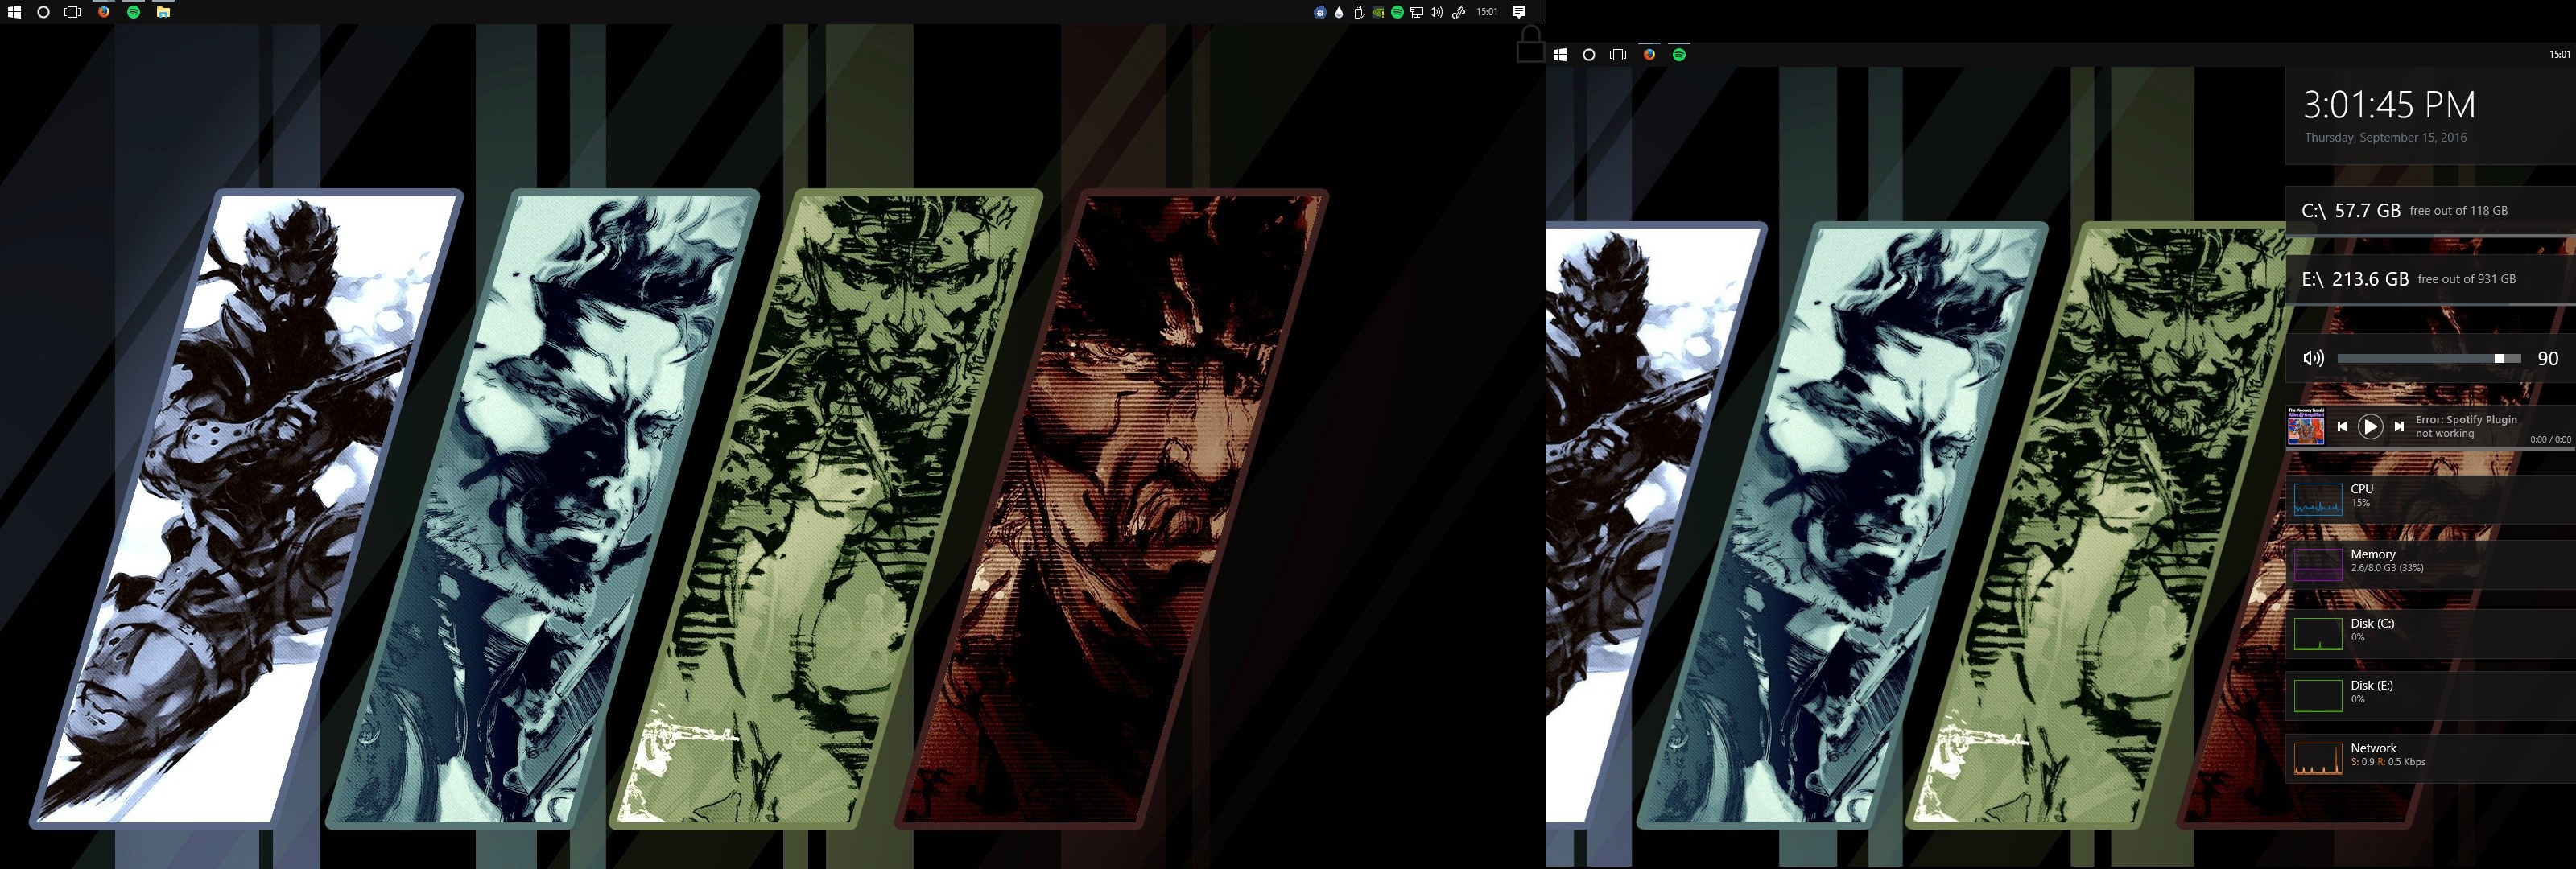Open Task View on the left monitor taskbar
The height and width of the screenshot is (869, 2576).
pyautogui.click(x=72, y=12)
